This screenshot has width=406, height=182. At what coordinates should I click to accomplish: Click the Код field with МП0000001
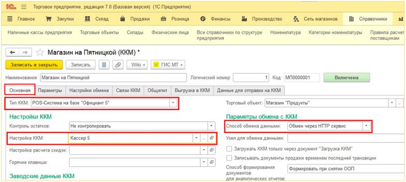[x=302, y=78]
